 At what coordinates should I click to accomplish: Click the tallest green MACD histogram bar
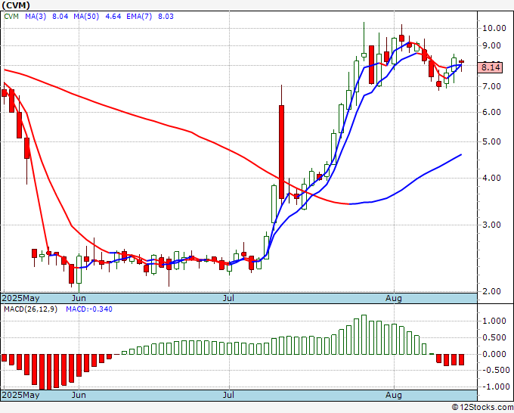(364, 334)
